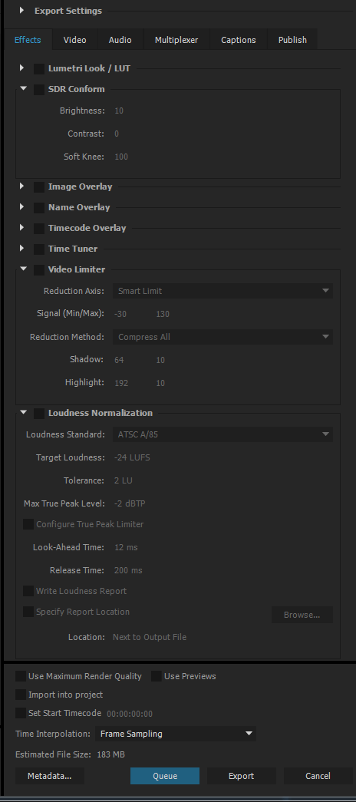
Task: Click the Estimated File Size 183 MB text
Action: tap(70, 754)
